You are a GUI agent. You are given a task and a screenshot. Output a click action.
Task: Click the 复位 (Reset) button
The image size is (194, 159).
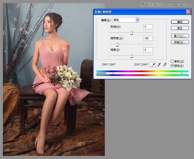[180, 28]
